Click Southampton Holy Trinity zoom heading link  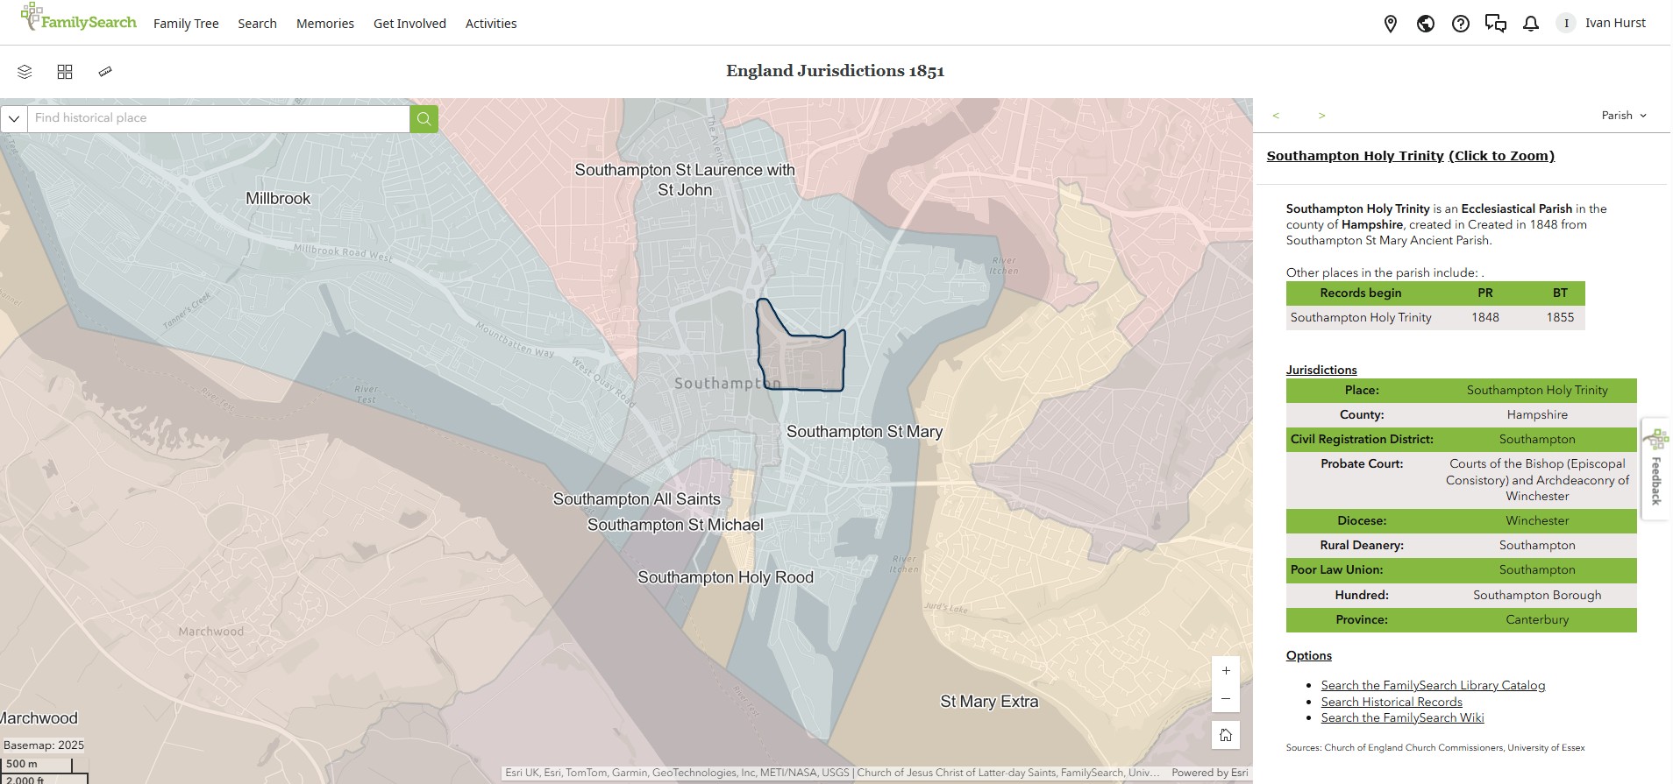click(x=1410, y=156)
